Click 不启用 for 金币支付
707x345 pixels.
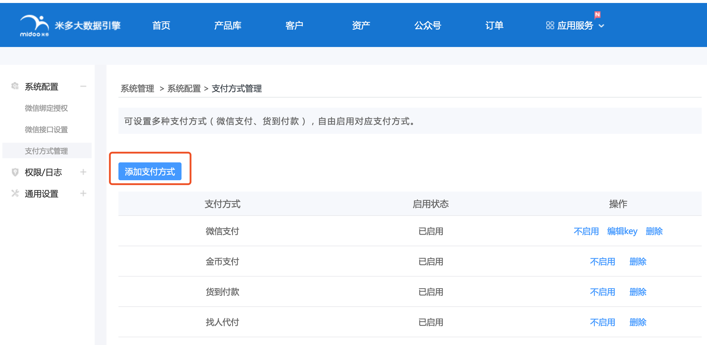pos(603,261)
